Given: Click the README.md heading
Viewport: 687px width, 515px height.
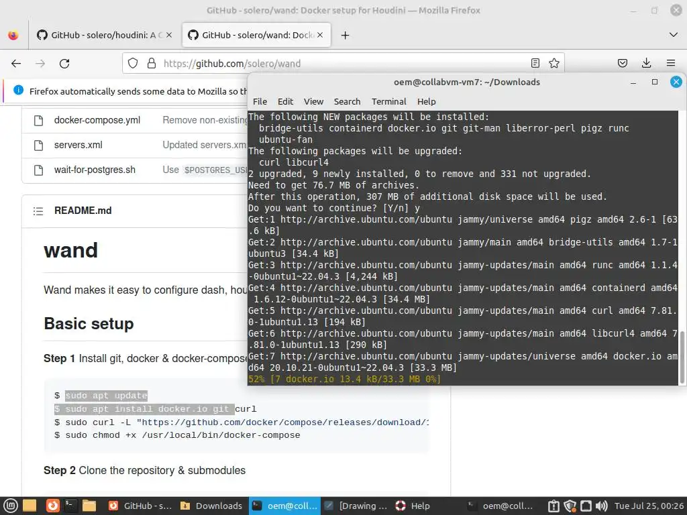Looking at the screenshot, I should pos(83,211).
